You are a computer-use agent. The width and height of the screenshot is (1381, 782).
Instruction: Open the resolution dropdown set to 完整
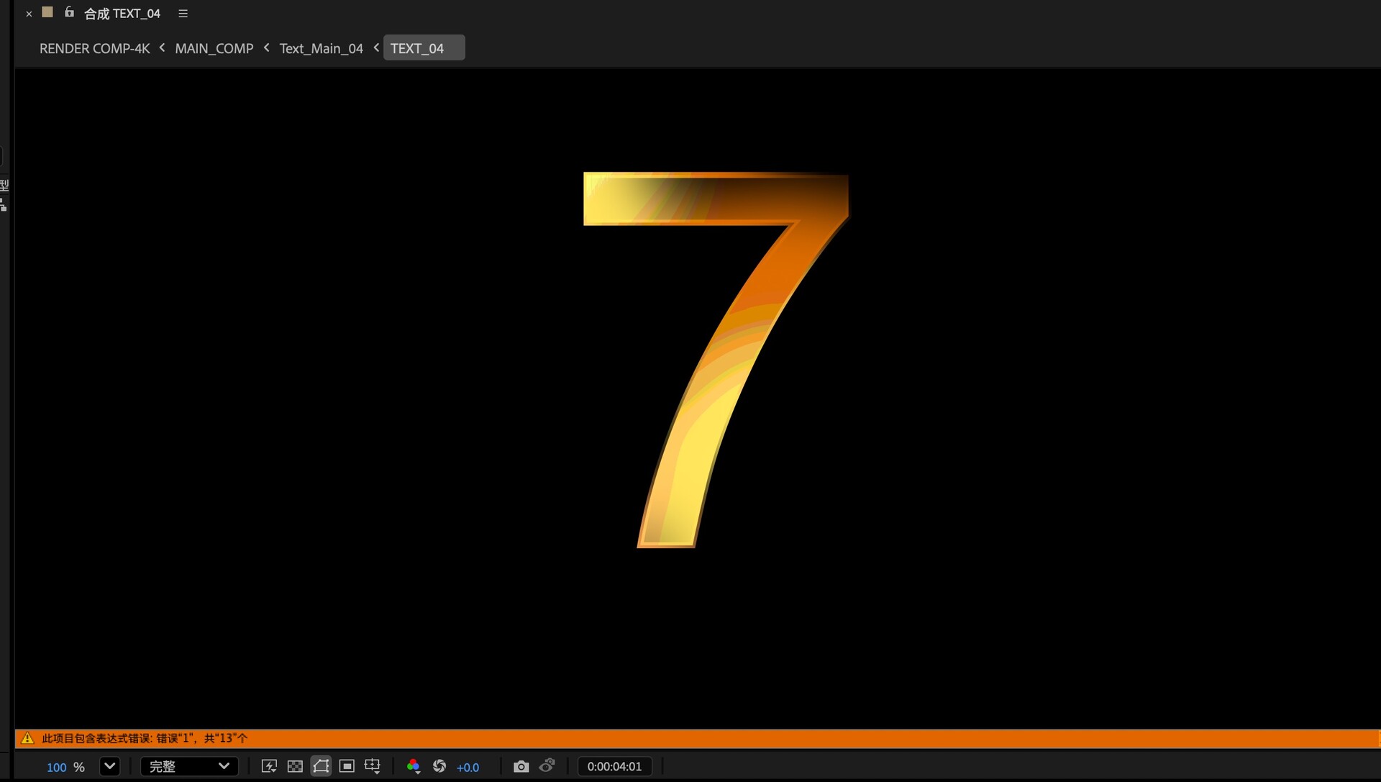click(x=189, y=767)
